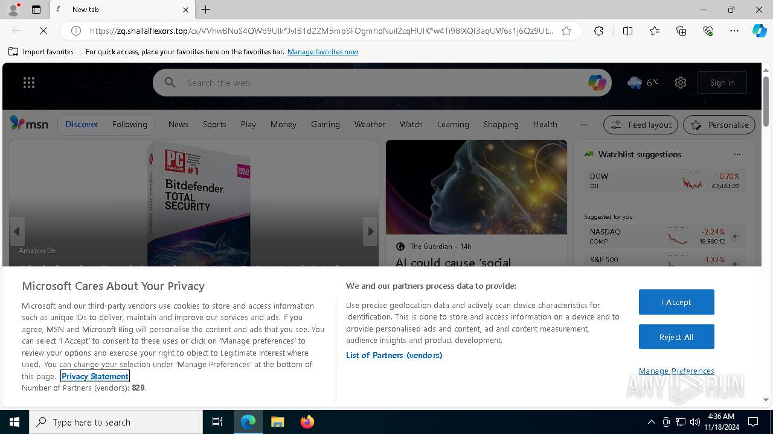
Task: Select the New tab browser tab
Action: [x=123, y=10]
